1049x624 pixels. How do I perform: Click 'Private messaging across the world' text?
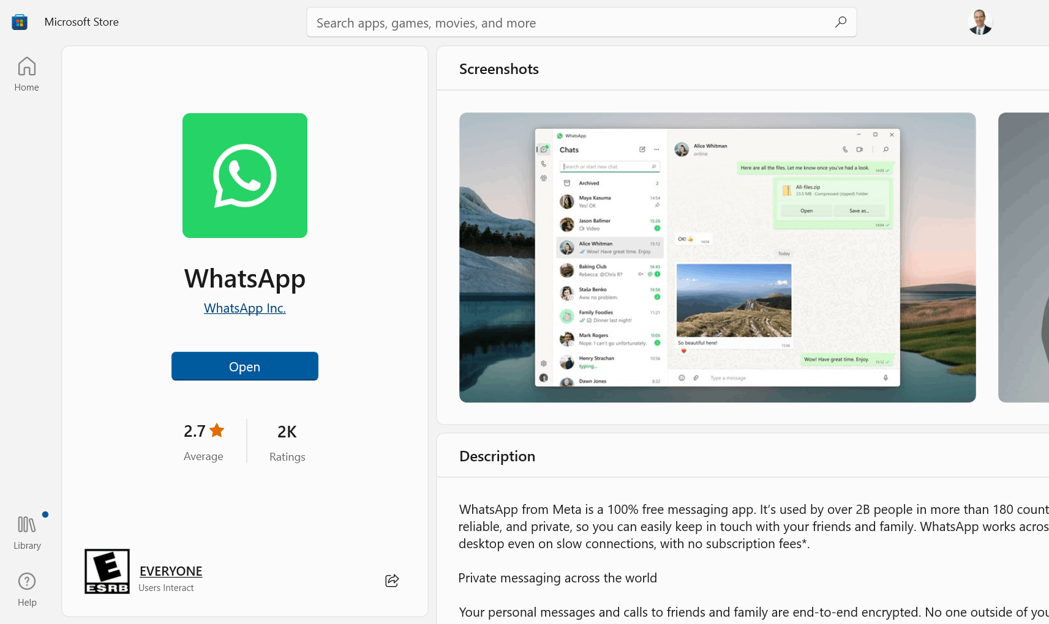(x=558, y=578)
